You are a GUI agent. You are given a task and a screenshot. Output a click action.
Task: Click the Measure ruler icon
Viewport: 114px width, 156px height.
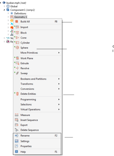(x=17, y=115)
